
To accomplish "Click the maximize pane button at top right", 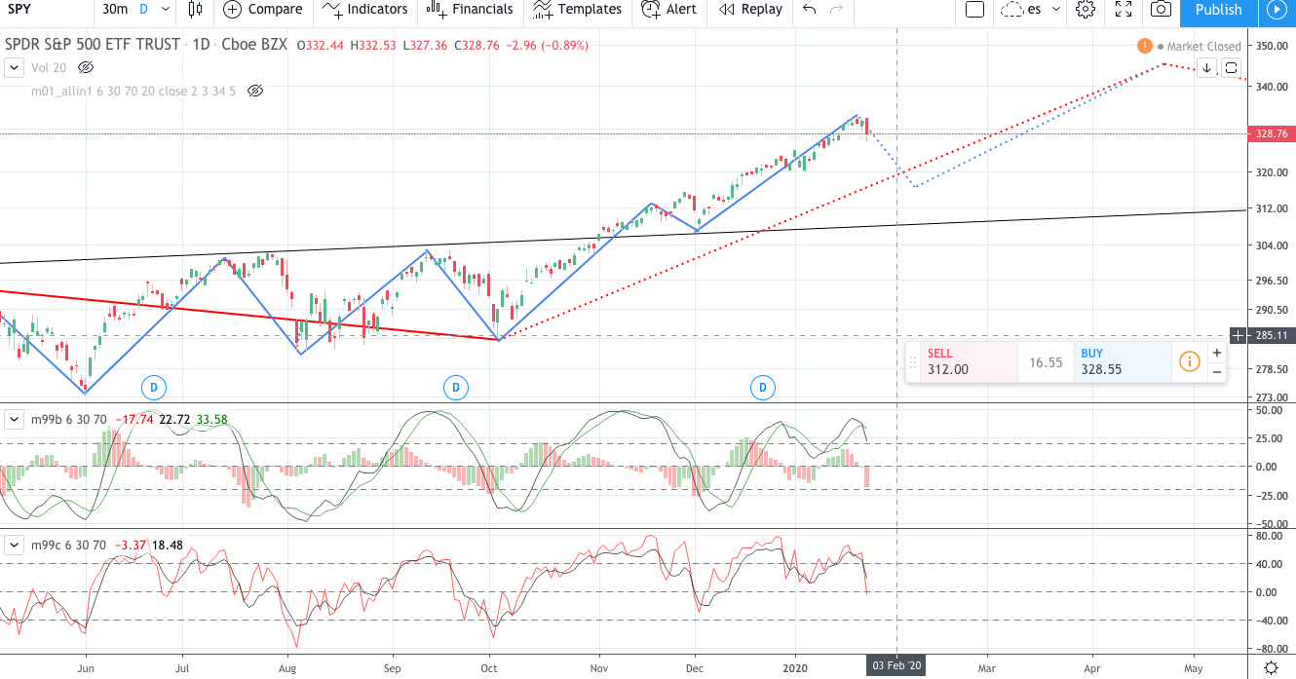I will point(1231,67).
